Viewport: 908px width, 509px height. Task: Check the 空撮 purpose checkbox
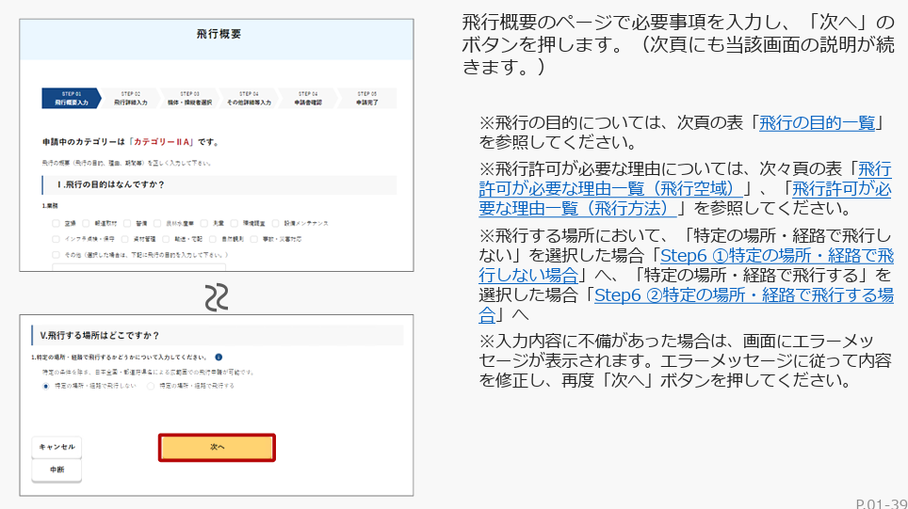pos(56,223)
